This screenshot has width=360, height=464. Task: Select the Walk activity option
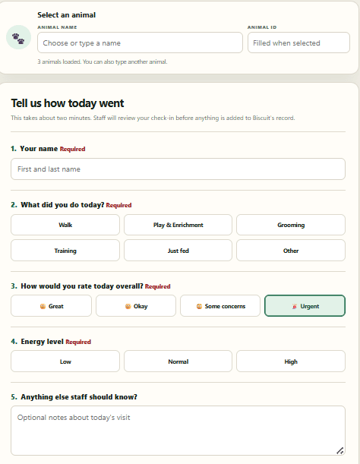pos(65,225)
